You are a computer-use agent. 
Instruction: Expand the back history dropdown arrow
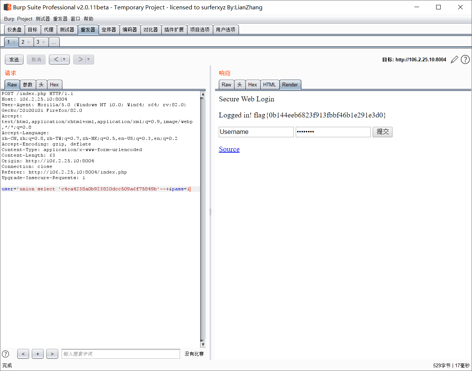coord(65,59)
